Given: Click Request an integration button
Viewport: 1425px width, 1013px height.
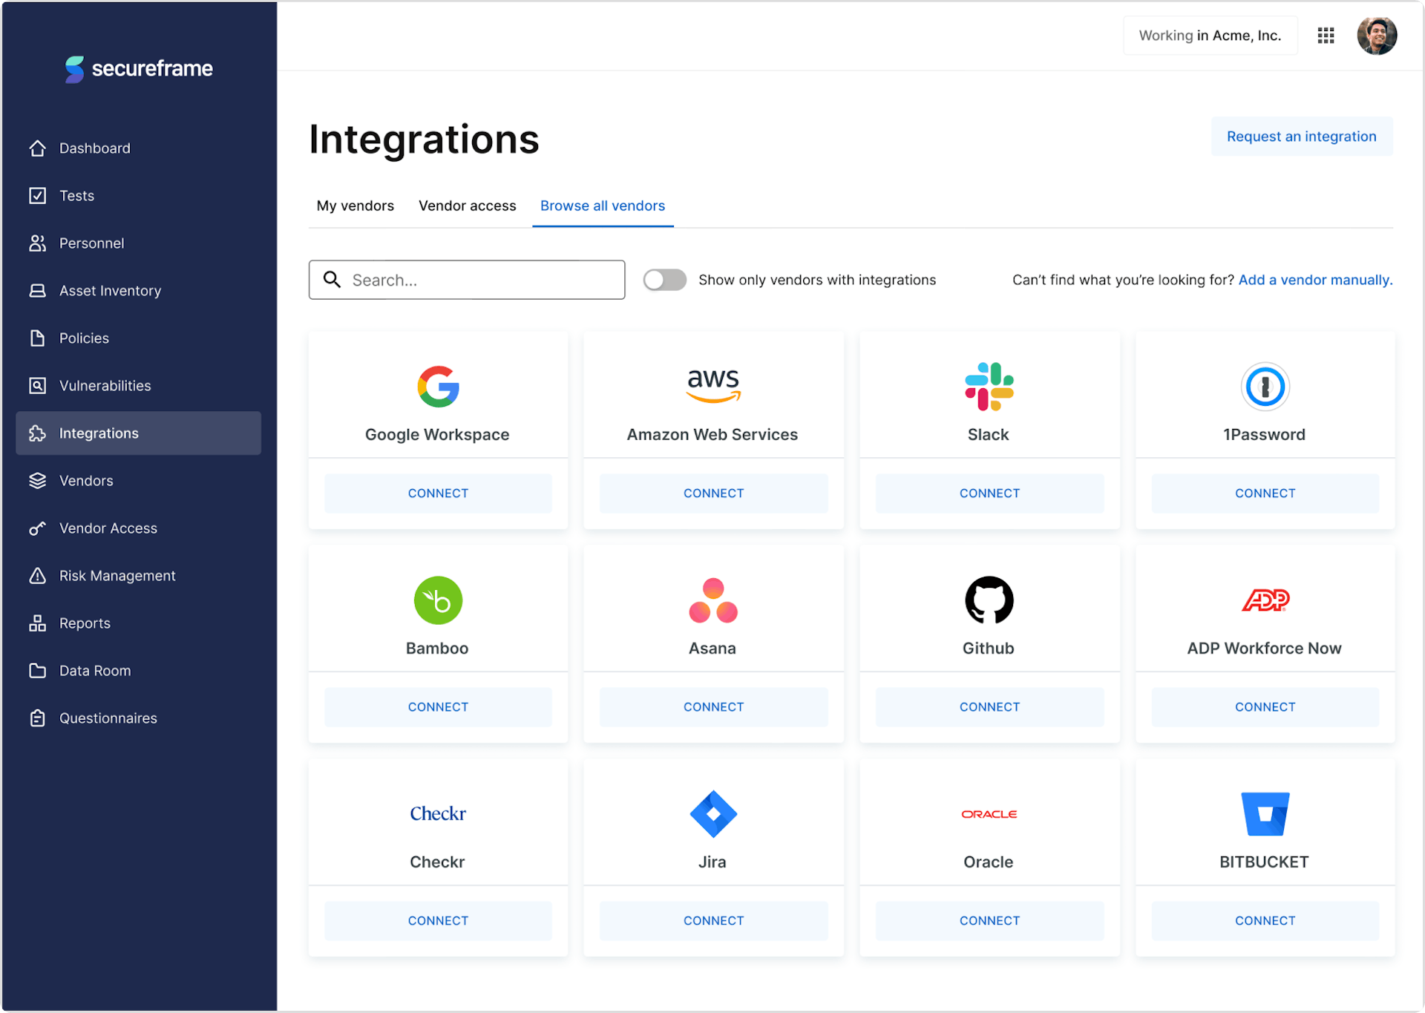Looking at the screenshot, I should (x=1301, y=137).
